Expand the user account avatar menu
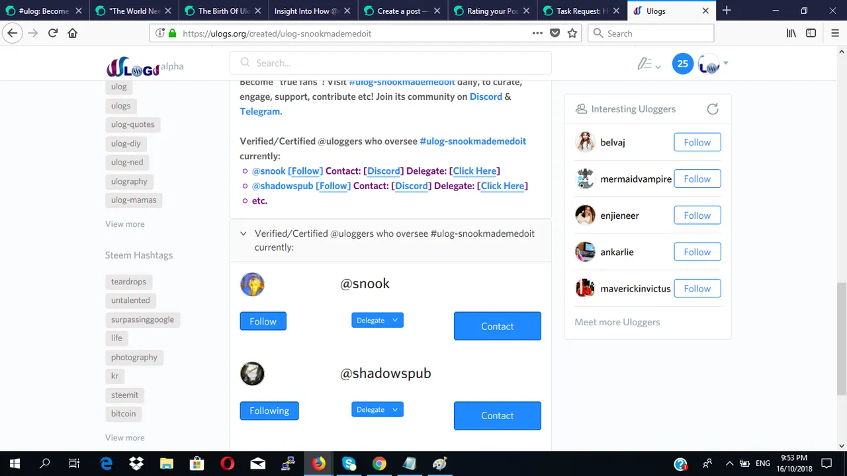Viewport: 847px width, 476px height. coord(713,64)
